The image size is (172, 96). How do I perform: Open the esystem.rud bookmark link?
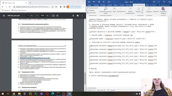pyautogui.click(x=19, y=10)
